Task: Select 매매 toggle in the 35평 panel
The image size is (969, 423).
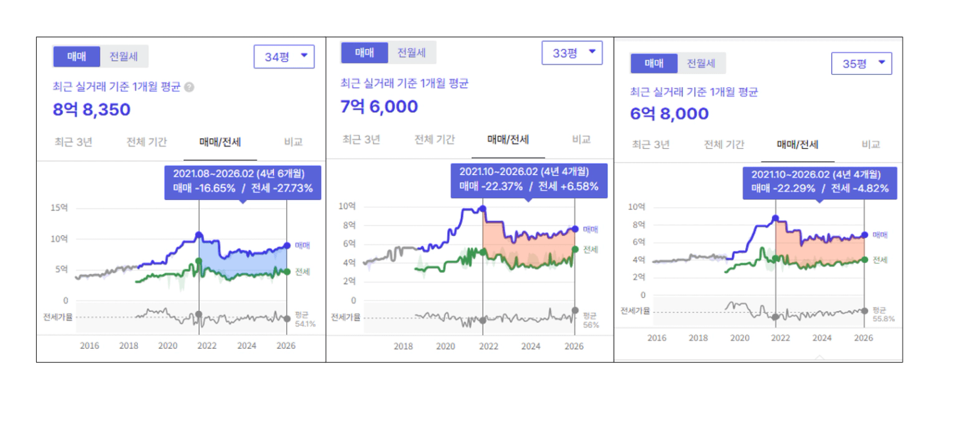Action: point(654,64)
